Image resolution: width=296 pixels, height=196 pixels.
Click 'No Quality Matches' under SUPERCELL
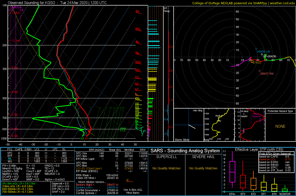[x=167, y=168]
